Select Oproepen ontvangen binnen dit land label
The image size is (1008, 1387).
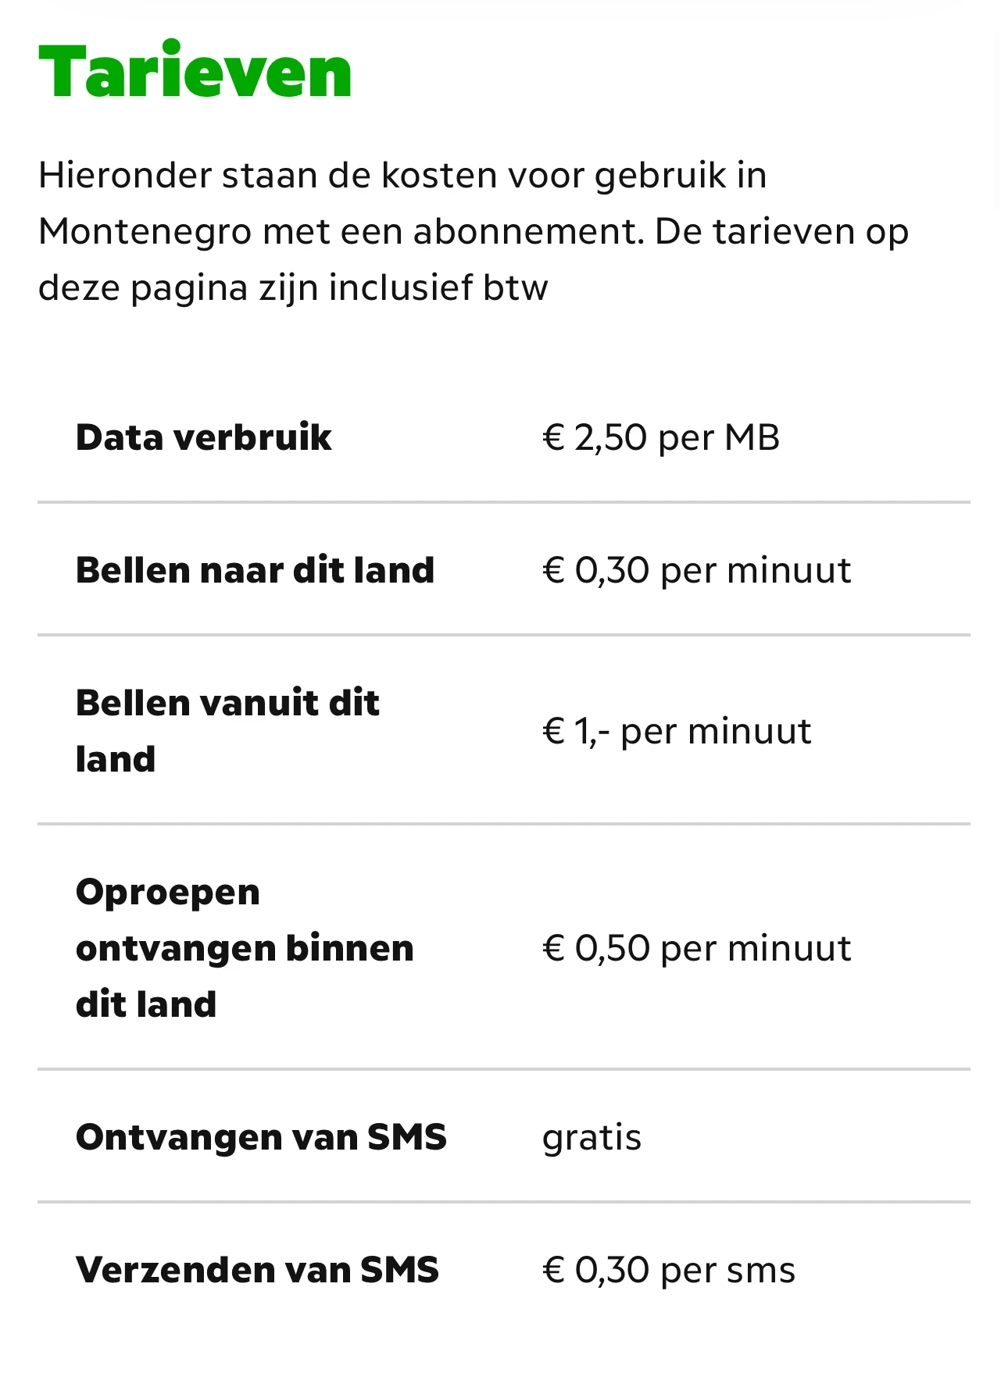(x=245, y=947)
